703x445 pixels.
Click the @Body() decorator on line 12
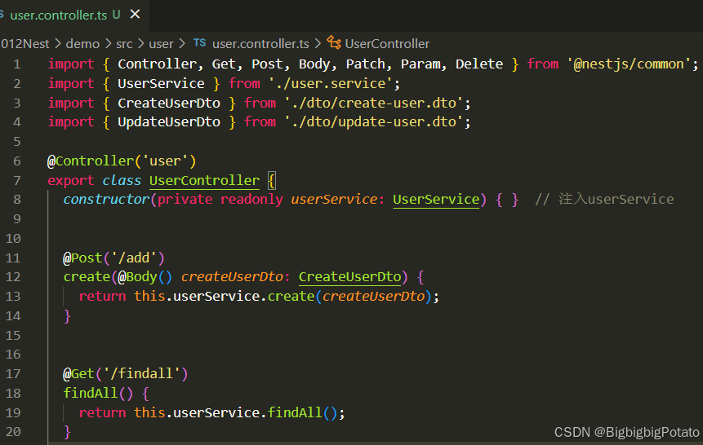pos(145,276)
